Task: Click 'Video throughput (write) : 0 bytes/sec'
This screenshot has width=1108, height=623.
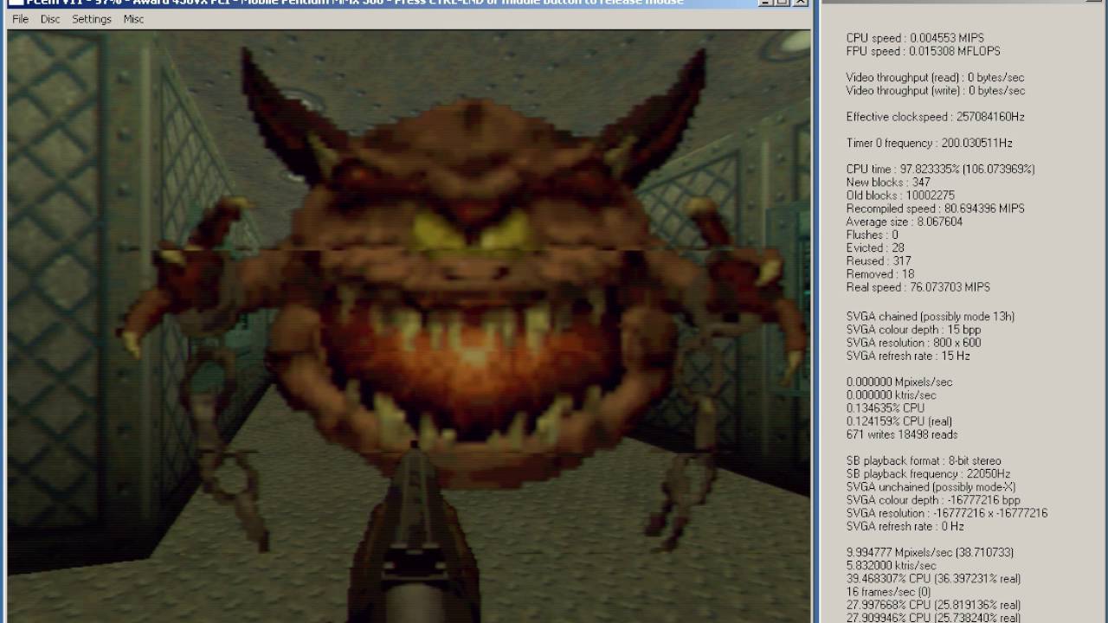Action: 936,90
